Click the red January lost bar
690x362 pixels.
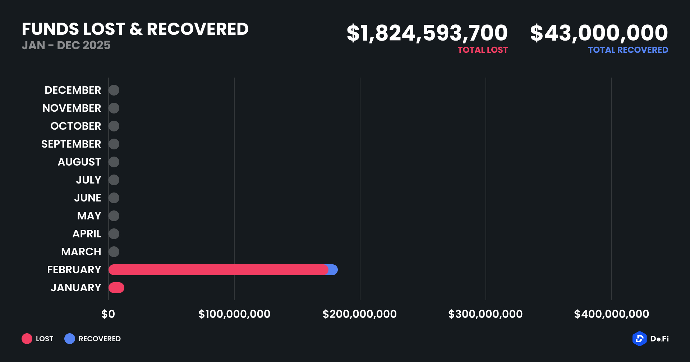tap(116, 288)
